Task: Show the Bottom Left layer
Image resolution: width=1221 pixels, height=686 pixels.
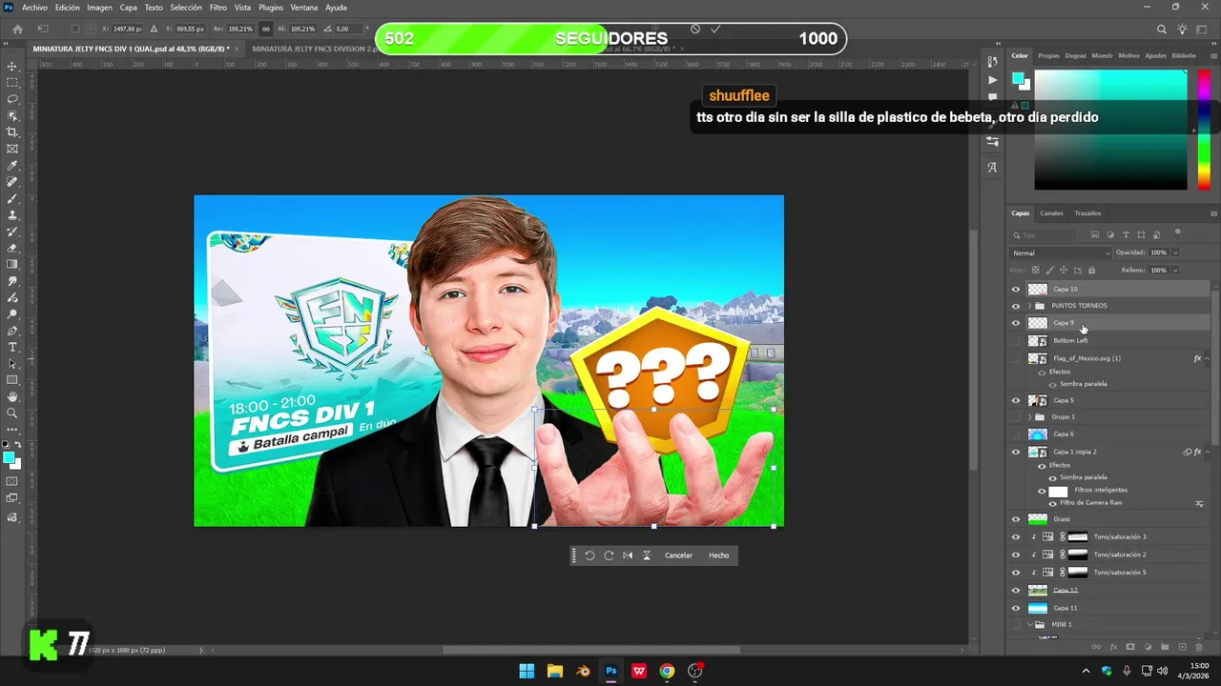Action: tap(1016, 340)
